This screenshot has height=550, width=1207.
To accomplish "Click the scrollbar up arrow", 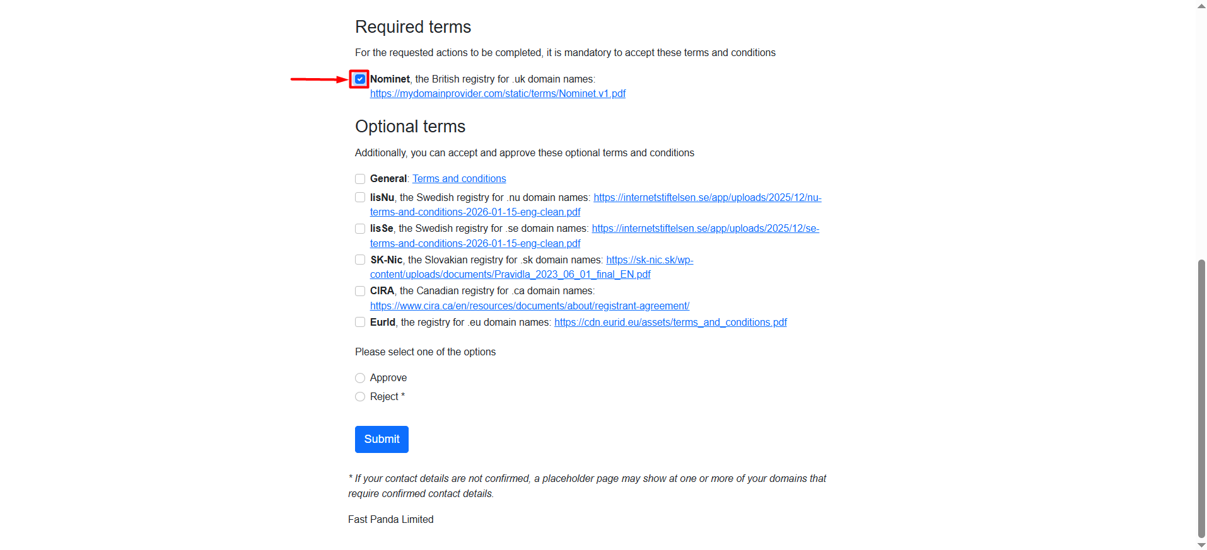I will pos(1201,6).
